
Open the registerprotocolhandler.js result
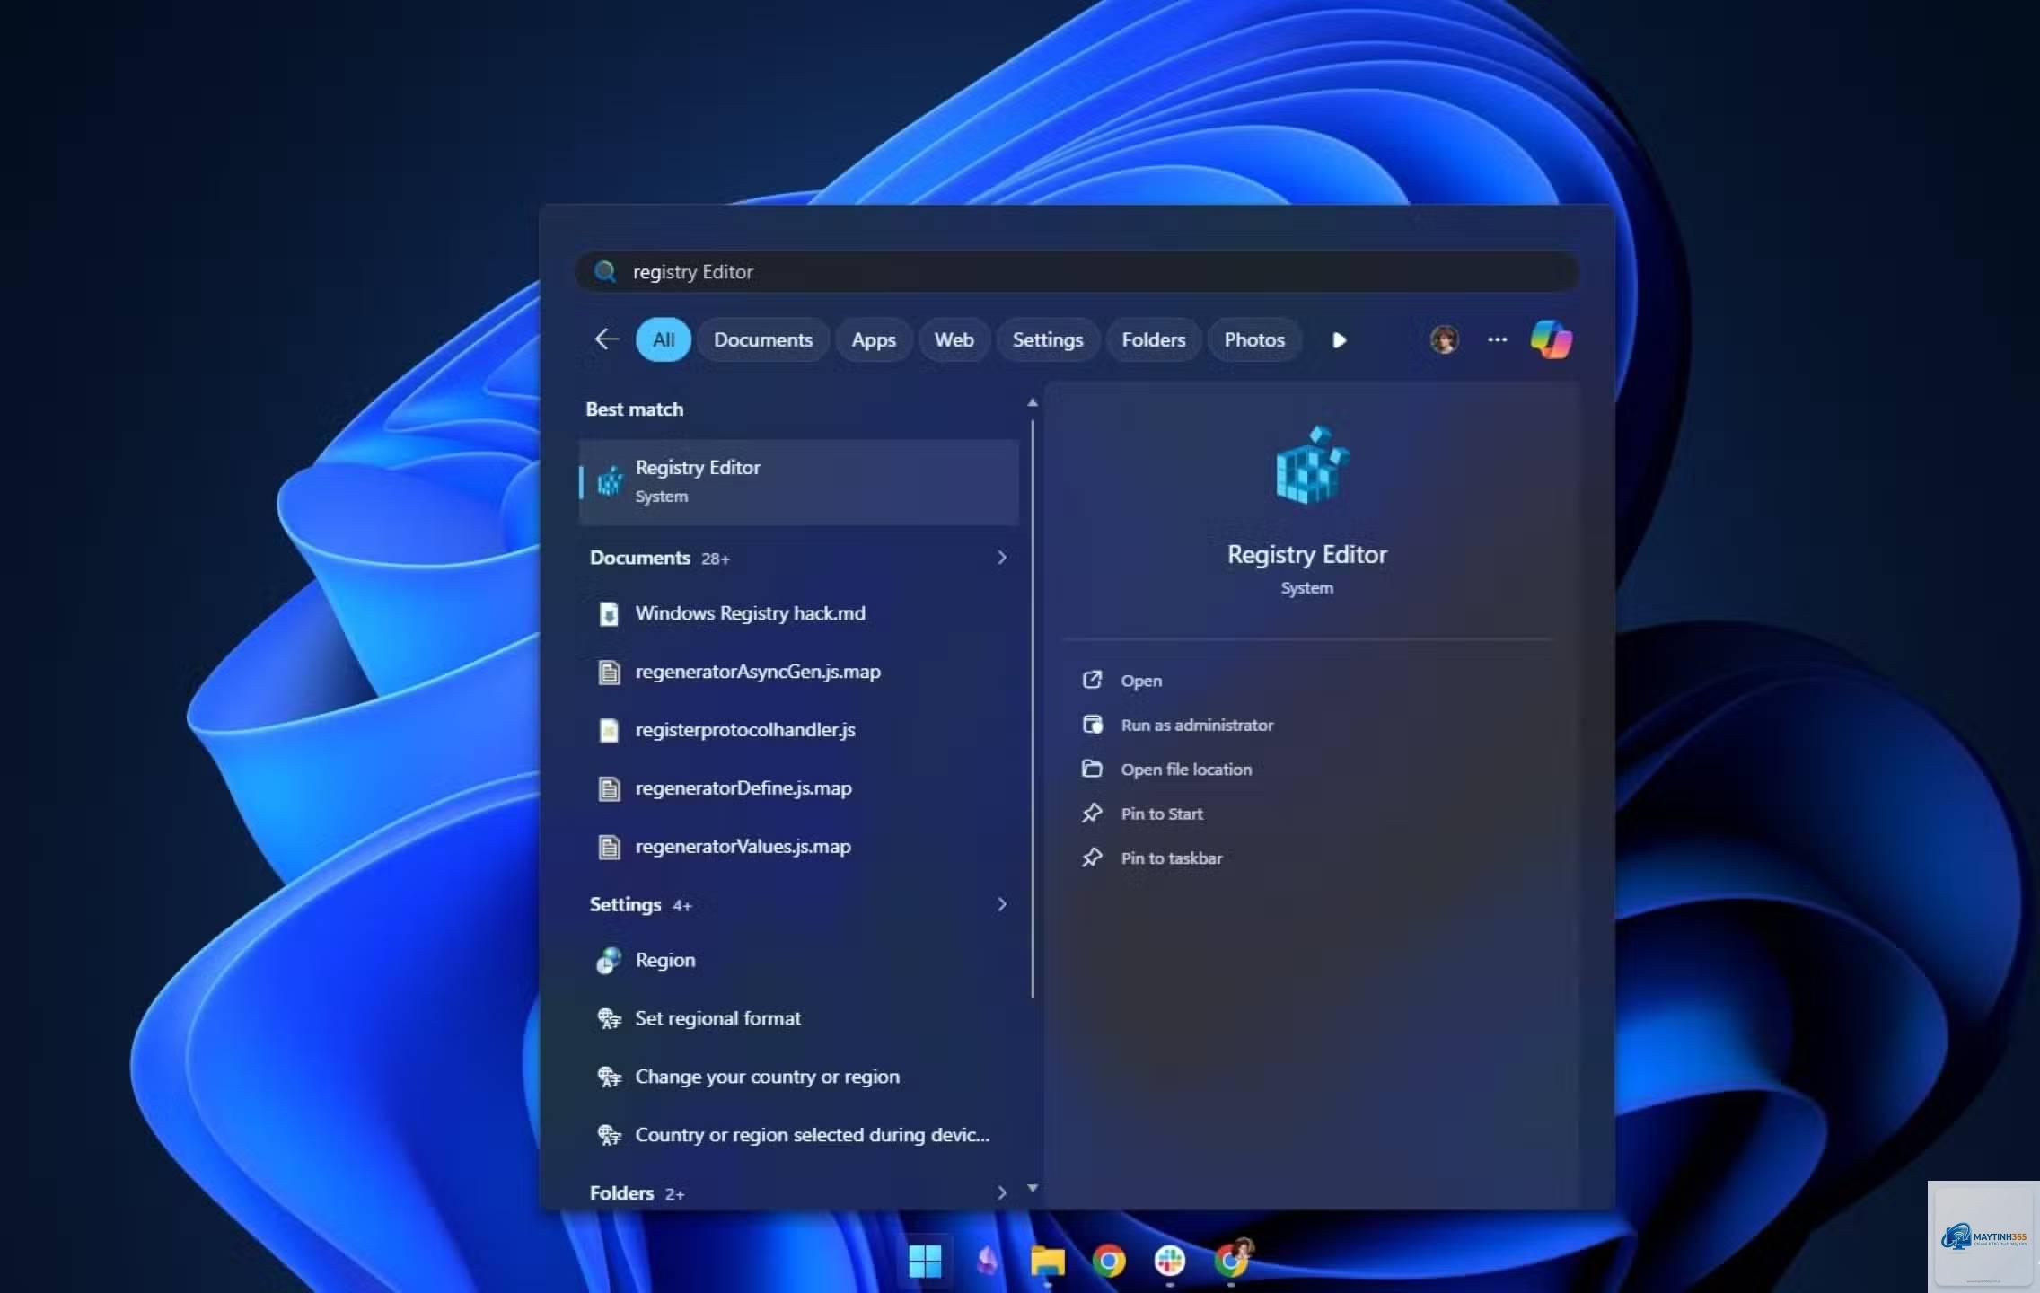[x=798, y=730]
